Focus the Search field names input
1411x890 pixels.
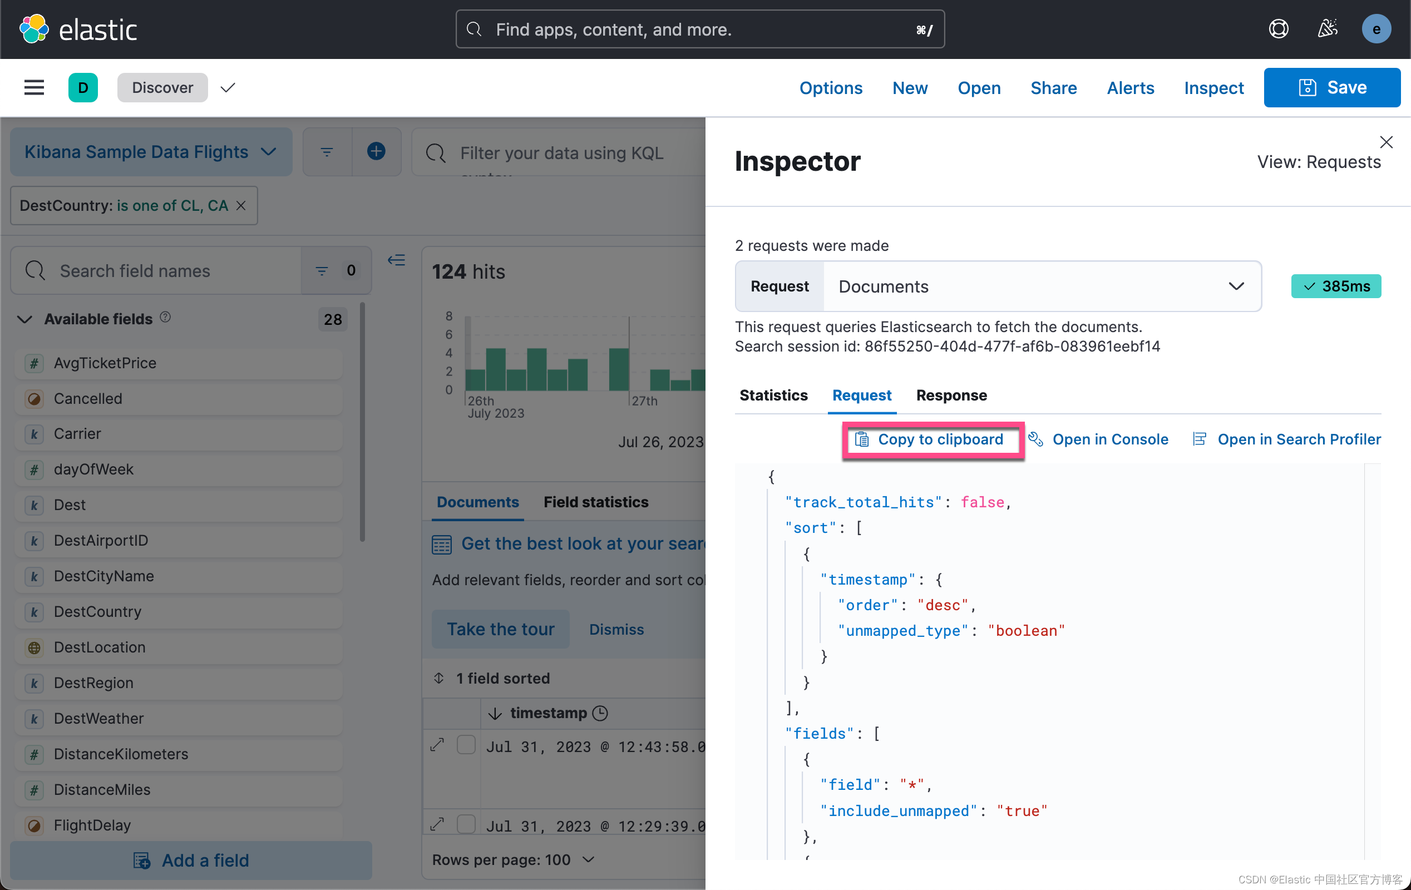[x=157, y=271]
